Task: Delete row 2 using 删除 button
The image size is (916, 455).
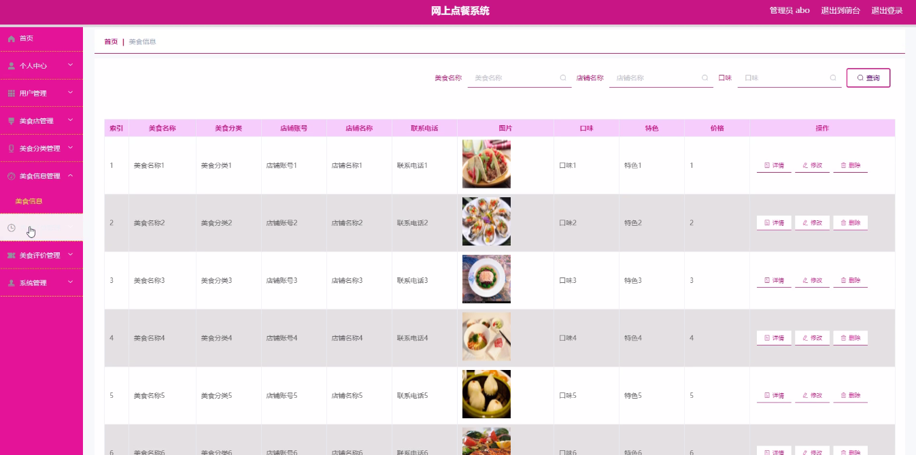Action: (850, 222)
